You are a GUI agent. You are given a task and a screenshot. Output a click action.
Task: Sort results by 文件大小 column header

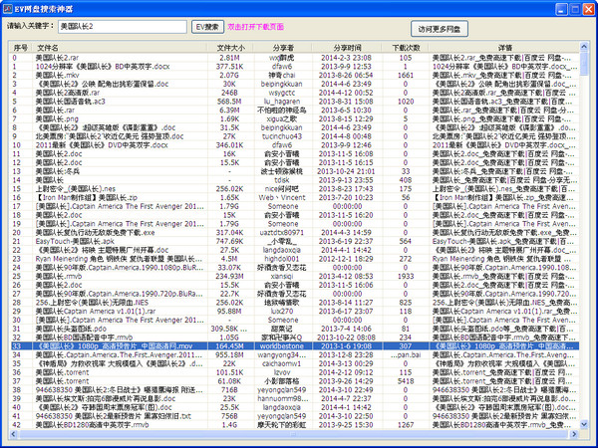[x=229, y=48]
